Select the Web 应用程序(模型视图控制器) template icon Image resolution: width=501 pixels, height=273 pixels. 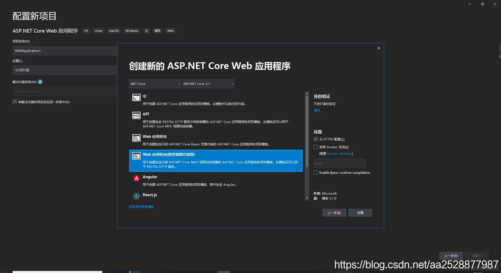pyautogui.click(x=136, y=156)
